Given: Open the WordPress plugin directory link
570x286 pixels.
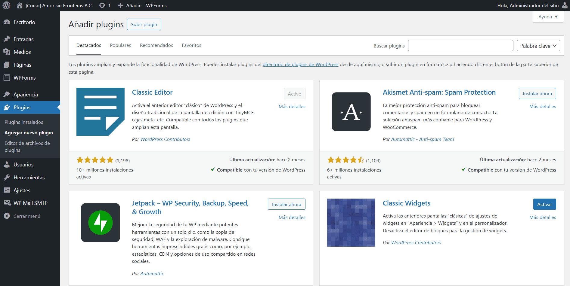Looking at the screenshot, I should 300,65.
